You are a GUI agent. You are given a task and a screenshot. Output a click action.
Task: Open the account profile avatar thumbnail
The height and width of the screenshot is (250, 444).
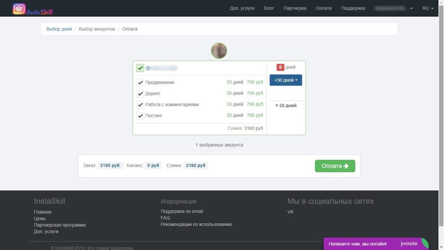point(219,51)
